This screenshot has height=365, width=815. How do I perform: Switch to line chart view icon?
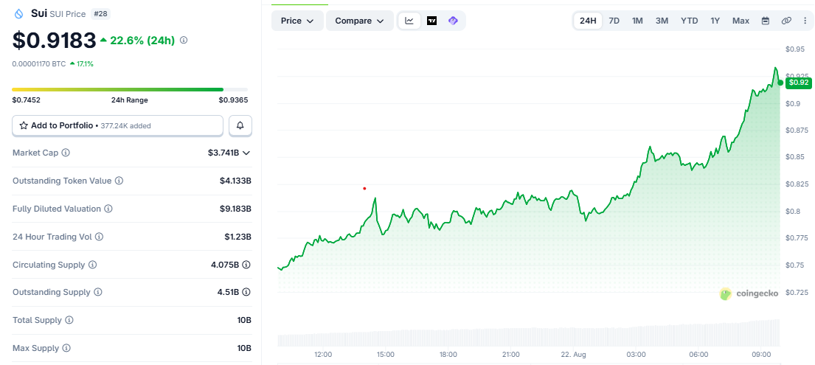pos(409,21)
